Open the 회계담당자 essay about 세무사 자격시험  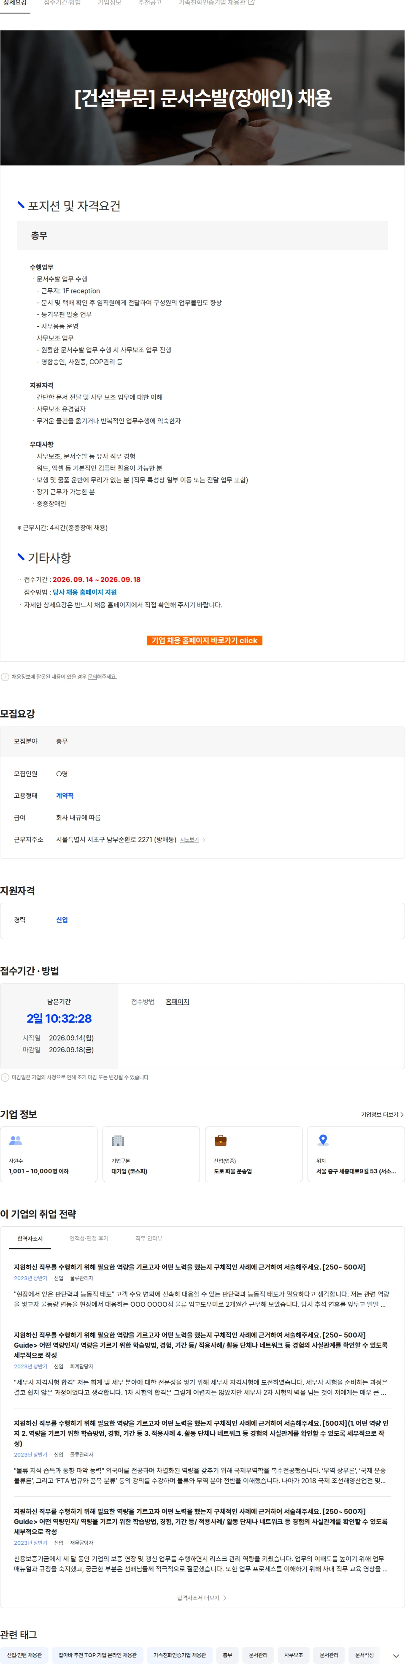(x=202, y=1364)
